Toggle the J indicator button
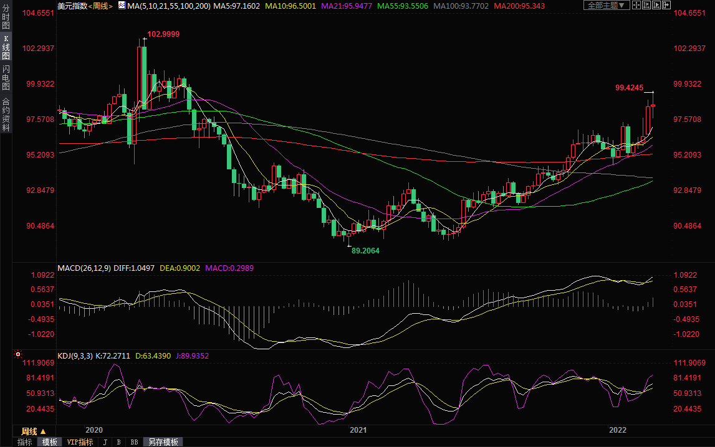 point(105,442)
